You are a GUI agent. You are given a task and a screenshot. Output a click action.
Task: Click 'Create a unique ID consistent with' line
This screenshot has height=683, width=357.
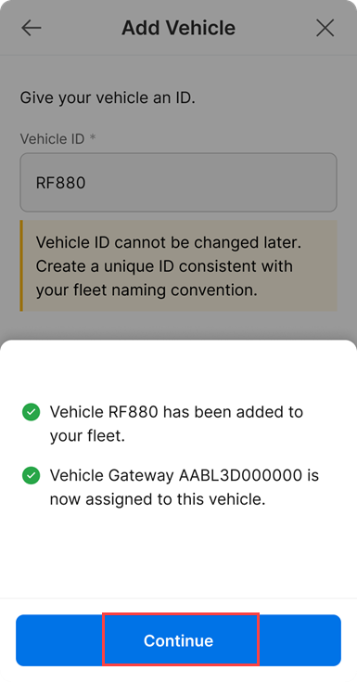(x=164, y=265)
